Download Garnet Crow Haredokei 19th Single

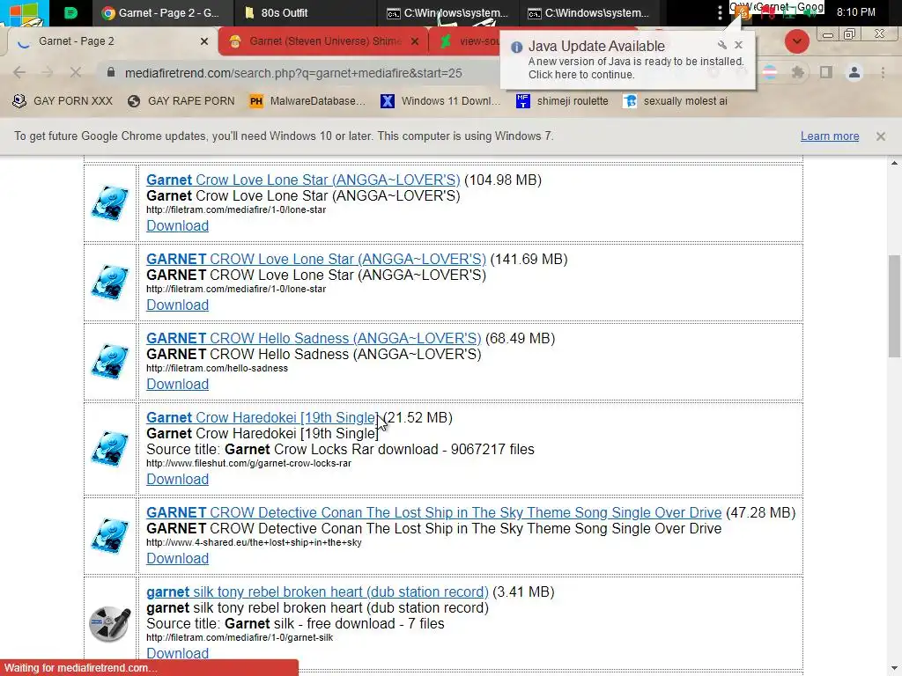point(177,480)
